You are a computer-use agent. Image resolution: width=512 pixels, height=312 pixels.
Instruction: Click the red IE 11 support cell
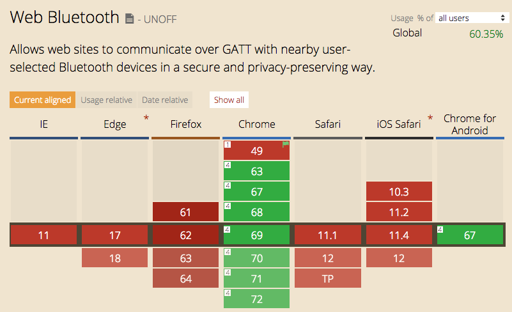[43, 235]
